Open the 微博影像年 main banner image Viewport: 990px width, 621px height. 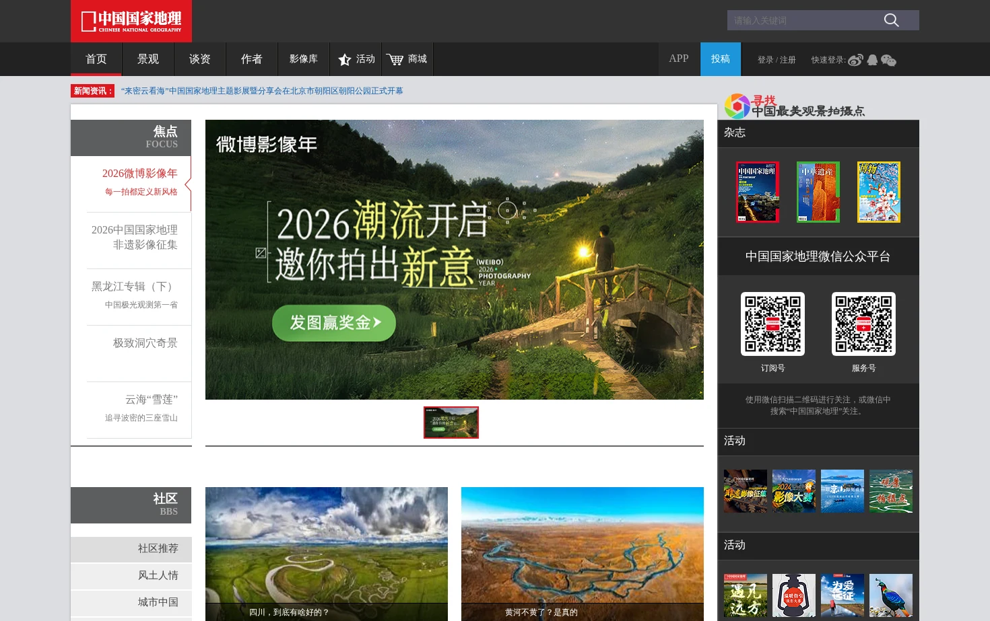point(455,260)
